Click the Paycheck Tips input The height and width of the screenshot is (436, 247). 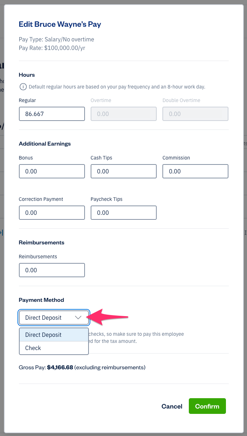(x=123, y=213)
